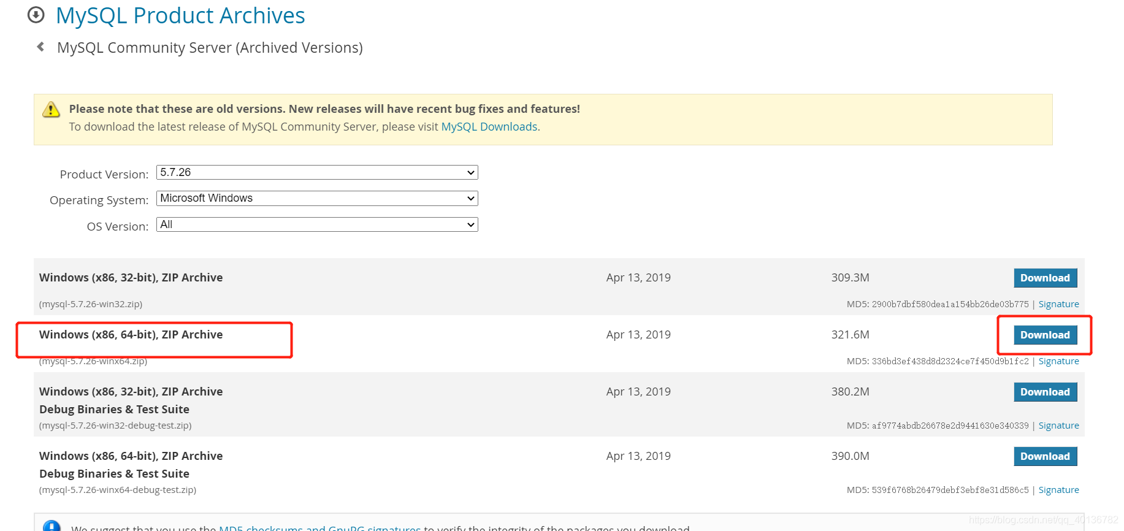
Task: Click the MD5 hash af9774abdb26678e2d9441630e340339
Action: click(x=950, y=426)
